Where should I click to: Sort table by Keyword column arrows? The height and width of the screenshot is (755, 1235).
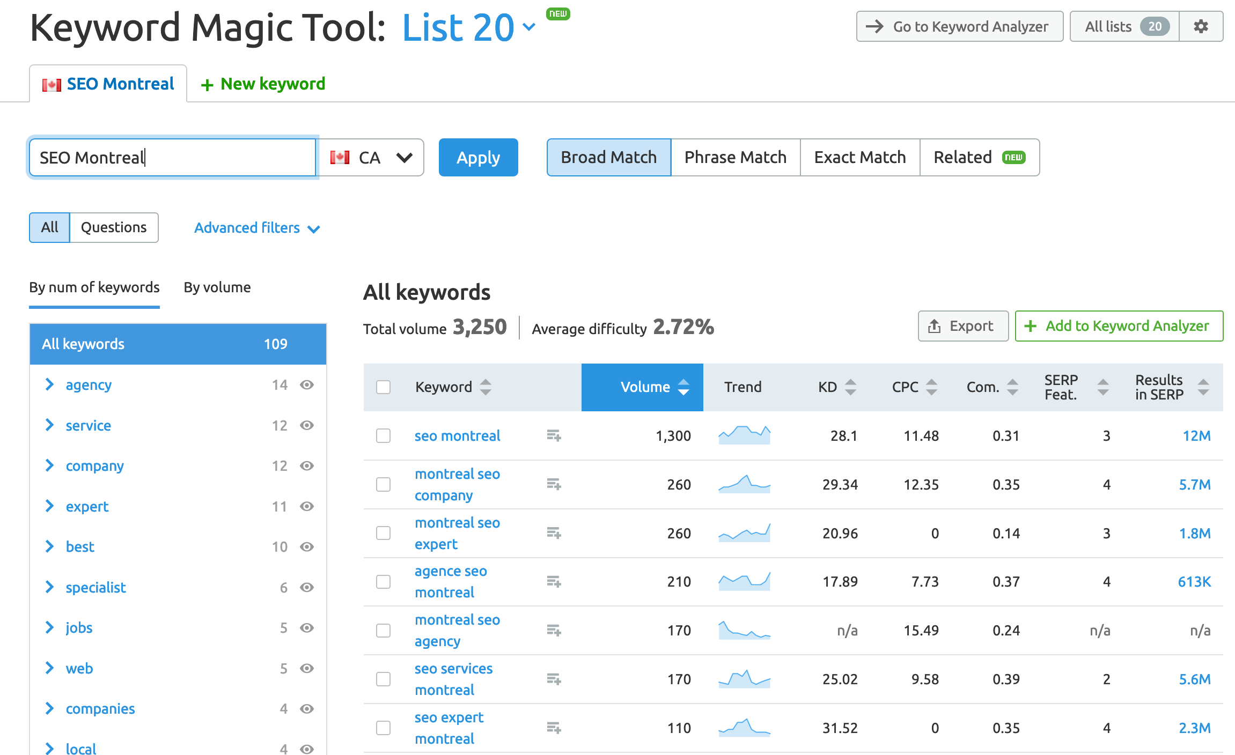pos(486,387)
